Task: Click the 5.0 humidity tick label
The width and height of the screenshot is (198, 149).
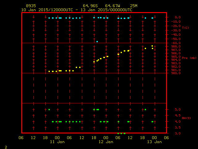Action: 178,110
